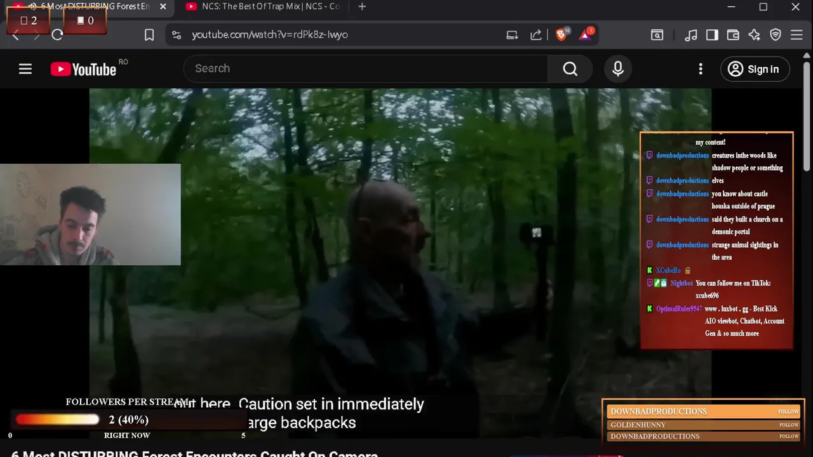Expand the YouTube guide hamburger menu

(x=25, y=69)
